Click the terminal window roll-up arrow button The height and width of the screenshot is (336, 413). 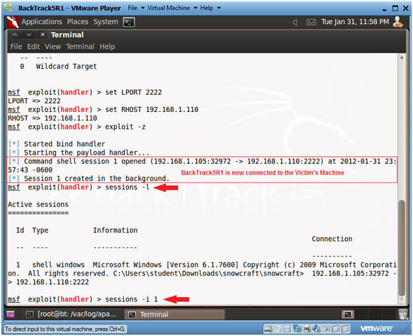pyautogui.click(x=14, y=34)
